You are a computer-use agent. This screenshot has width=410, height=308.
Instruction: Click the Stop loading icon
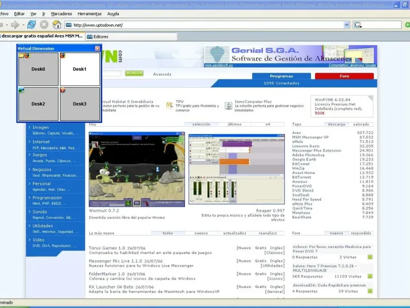[44, 25]
